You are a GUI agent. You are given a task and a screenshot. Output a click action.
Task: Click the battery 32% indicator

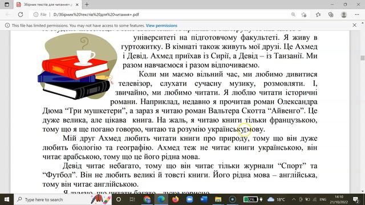point(251,199)
